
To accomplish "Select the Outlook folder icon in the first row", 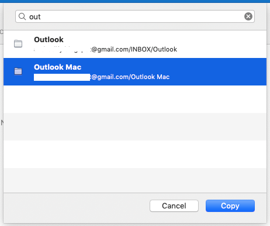I will (x=18, y=43).
